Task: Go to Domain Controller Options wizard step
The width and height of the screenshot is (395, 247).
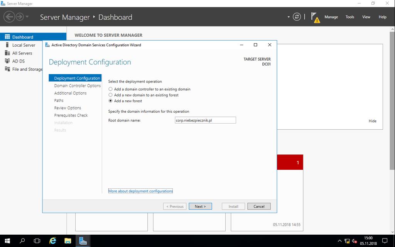Action: coord(77,86)
